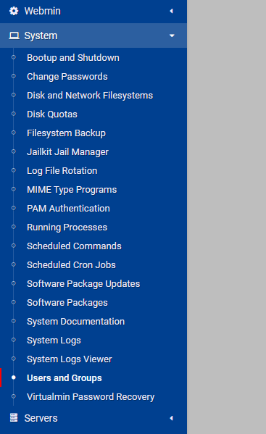The width and height of the screenshot is (266, 434).
Task: Click the bullet beside System Logs
Action: click(x=13, y=340)
